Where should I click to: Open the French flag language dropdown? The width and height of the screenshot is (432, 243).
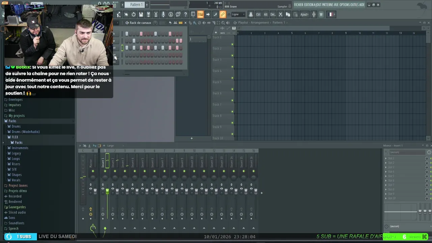(330, 14)
